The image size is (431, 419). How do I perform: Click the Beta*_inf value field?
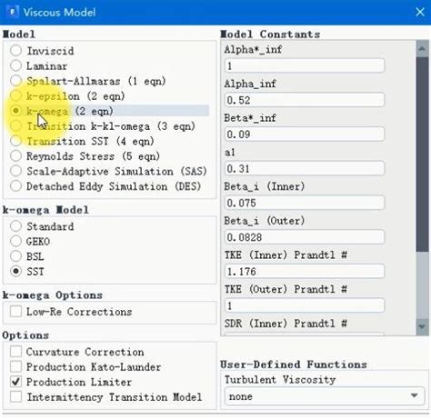click(x=305, y=135)
